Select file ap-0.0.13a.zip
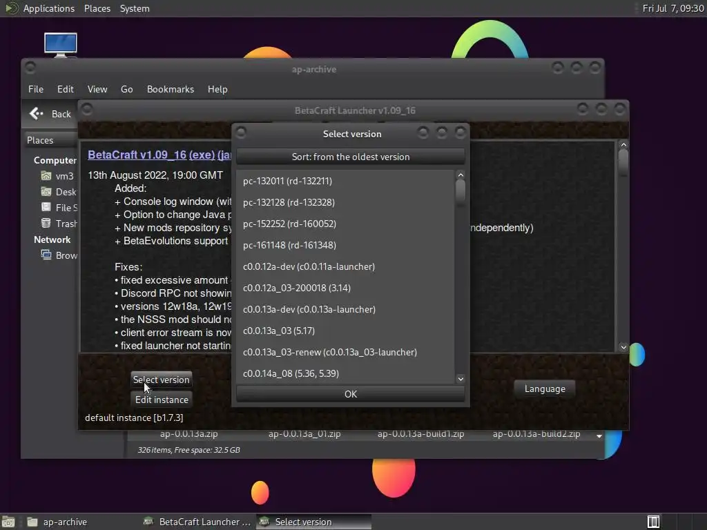Screen dimensions: 707x530 pos(189,434)
